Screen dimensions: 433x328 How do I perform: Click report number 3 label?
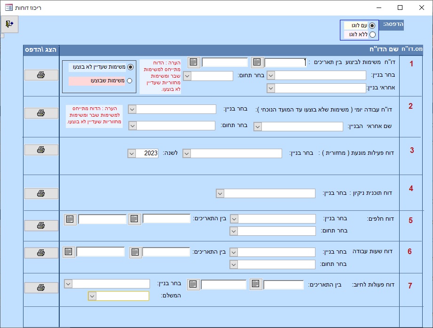[x=412, y=150]
